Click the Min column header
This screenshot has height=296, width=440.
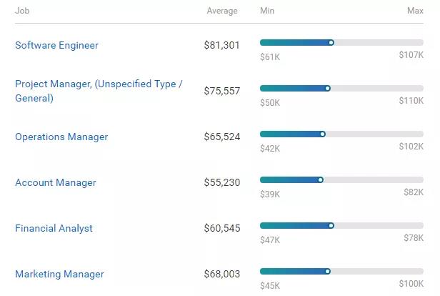tap(267, 11)
